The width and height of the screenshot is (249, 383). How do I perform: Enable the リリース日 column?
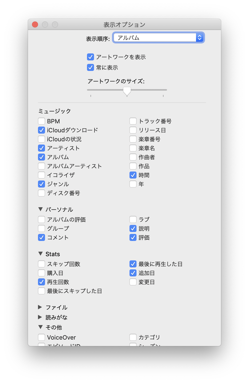(x=133, y=130)
